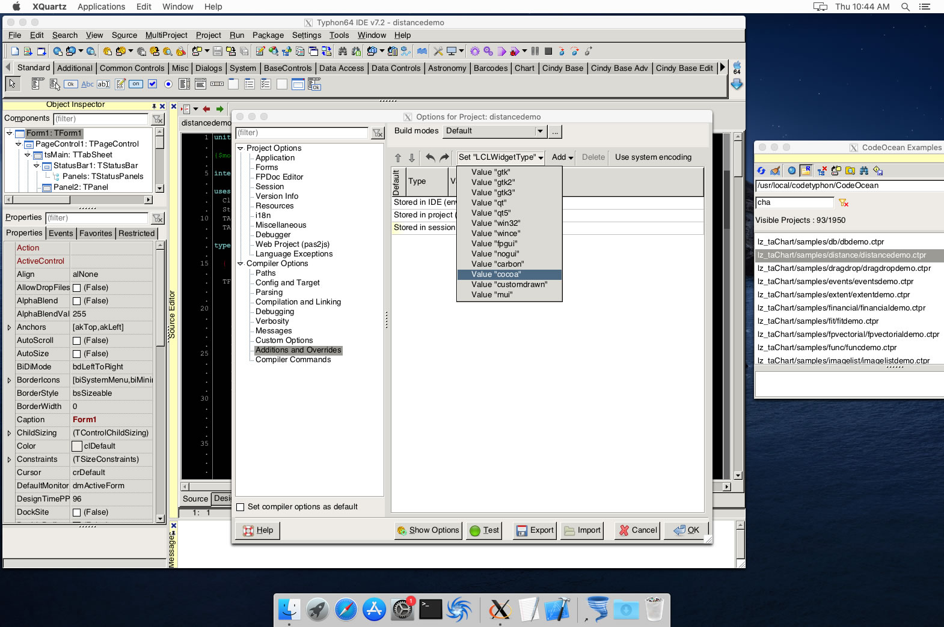Choose Value "gtk2" from the widget type list
944x627 pixels.
[x=509, y=183]
